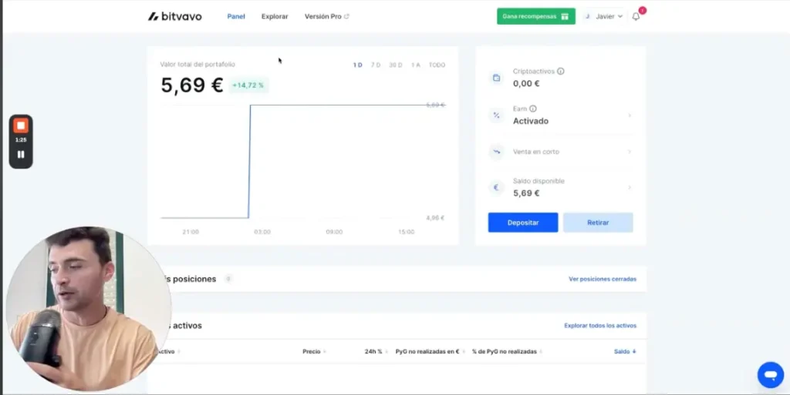
Task: Click the Depositar button
Action: click(x=523, y=223)
